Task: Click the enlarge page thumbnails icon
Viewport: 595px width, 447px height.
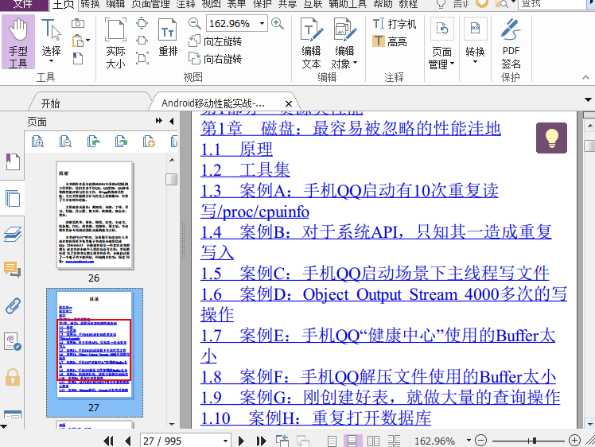Action: [37, 142]
